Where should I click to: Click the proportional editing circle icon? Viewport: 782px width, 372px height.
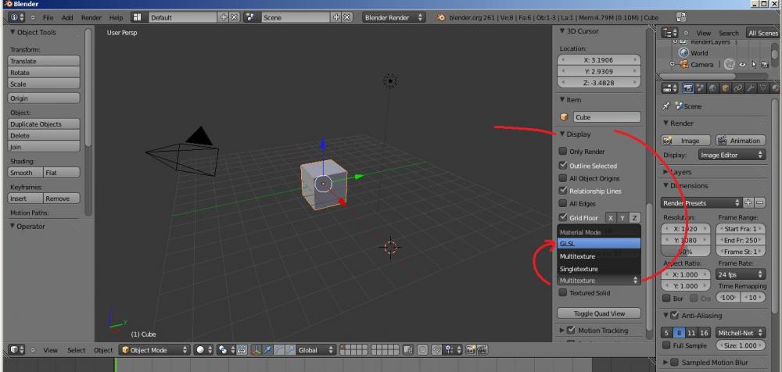point(423,350)
